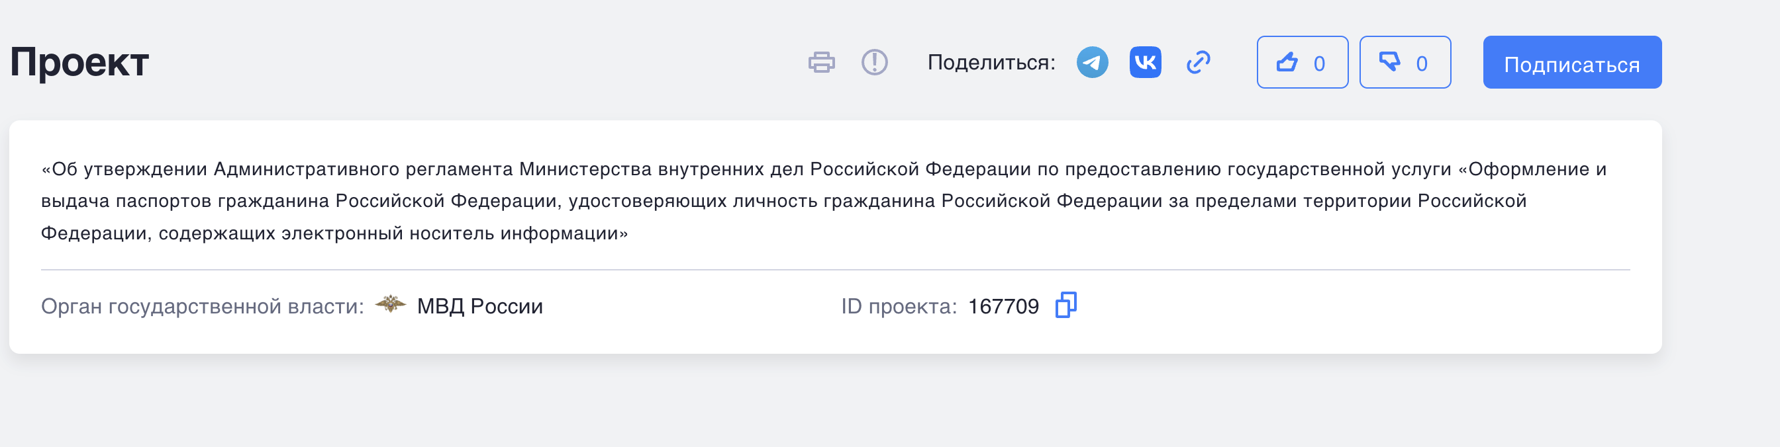
Task: Click the ID проекта: label
Action: [x=899, y=306]
